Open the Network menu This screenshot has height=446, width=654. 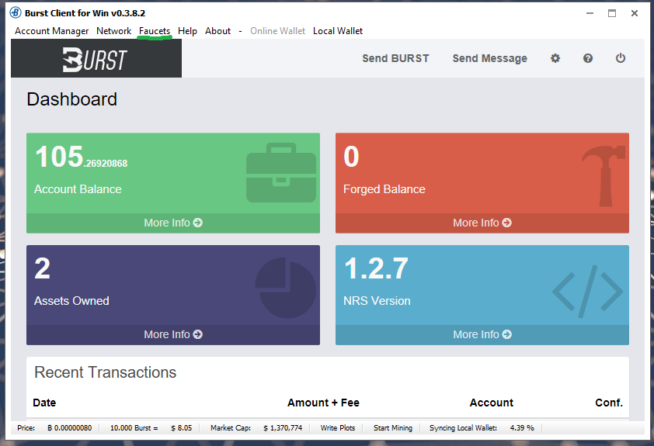coord(113,31)
